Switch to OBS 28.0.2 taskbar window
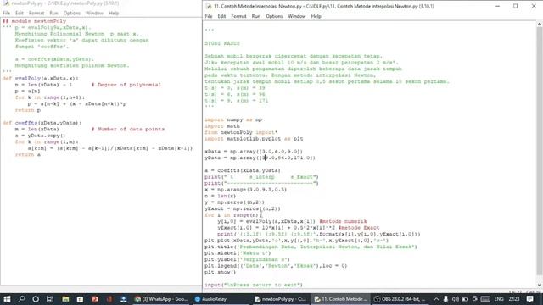 [400, 299]
